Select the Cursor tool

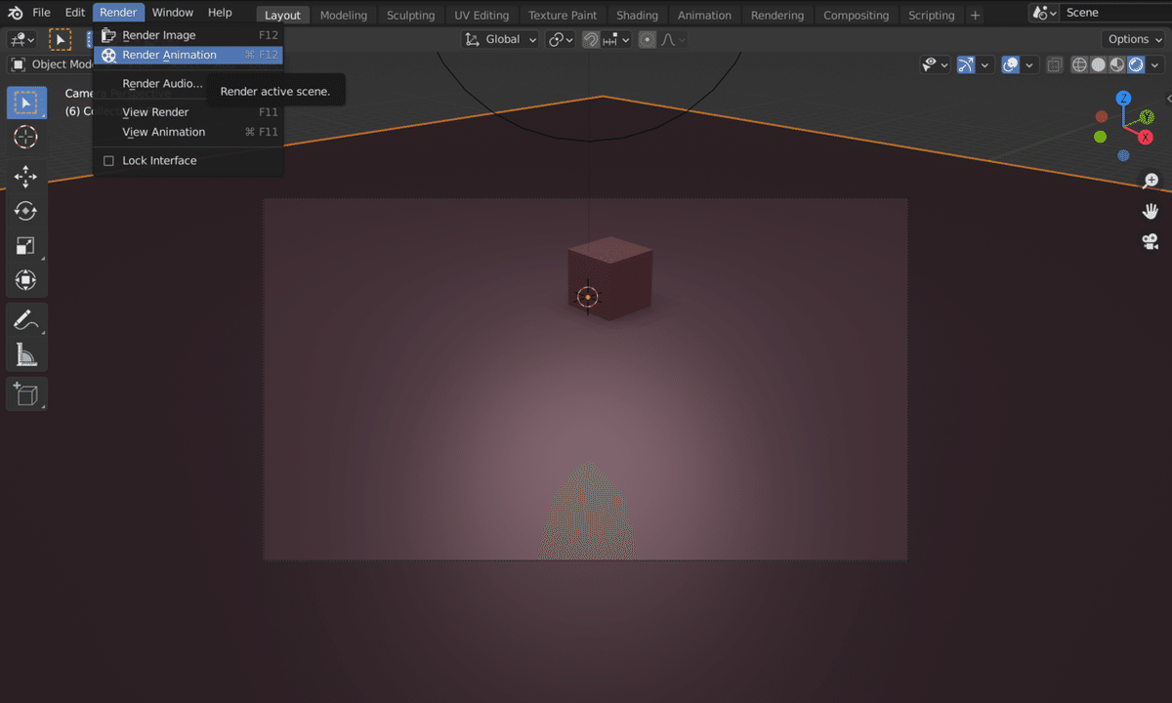click(x=26, y=137)
